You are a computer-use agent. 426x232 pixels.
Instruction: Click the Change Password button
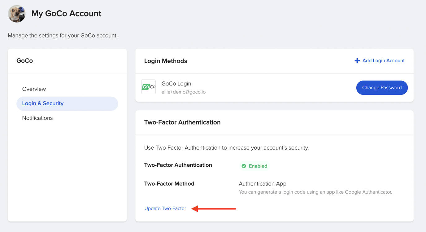[382, 88]
